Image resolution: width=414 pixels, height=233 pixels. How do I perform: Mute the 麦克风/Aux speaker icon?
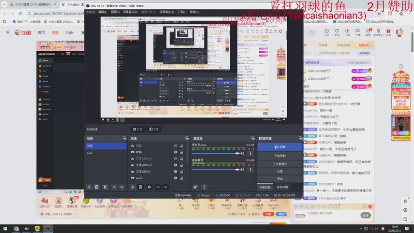point(242,153)
